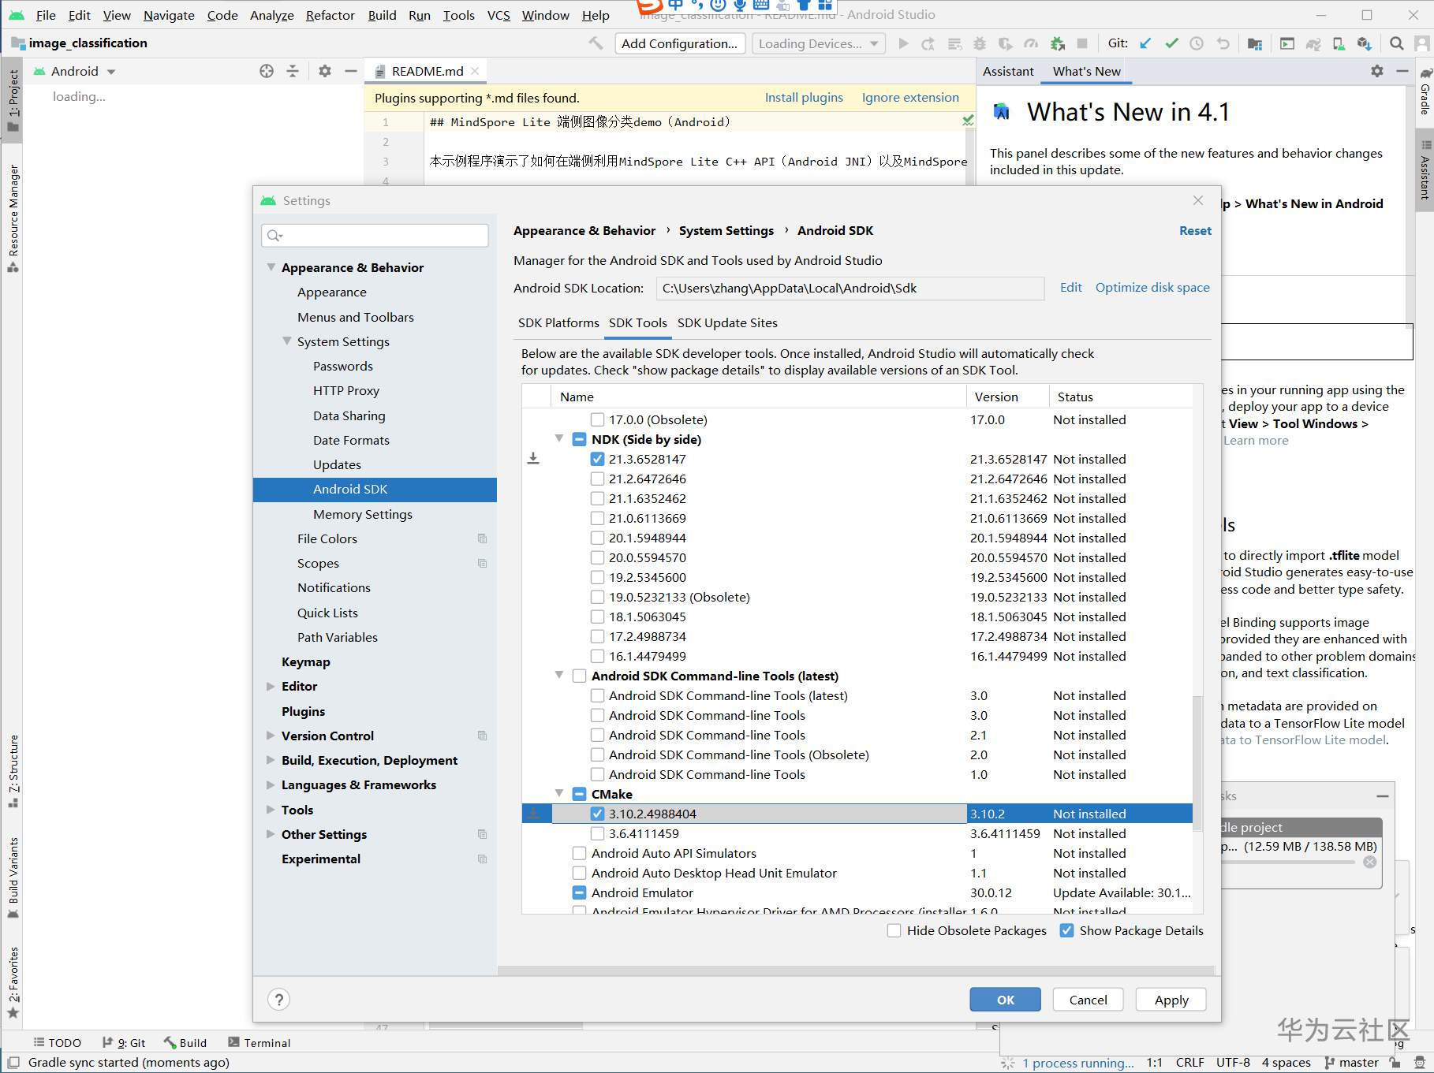The height and width of the screenshot is (1073, 1434).
Task: Open the Favorites side panel
Action: 13,983
